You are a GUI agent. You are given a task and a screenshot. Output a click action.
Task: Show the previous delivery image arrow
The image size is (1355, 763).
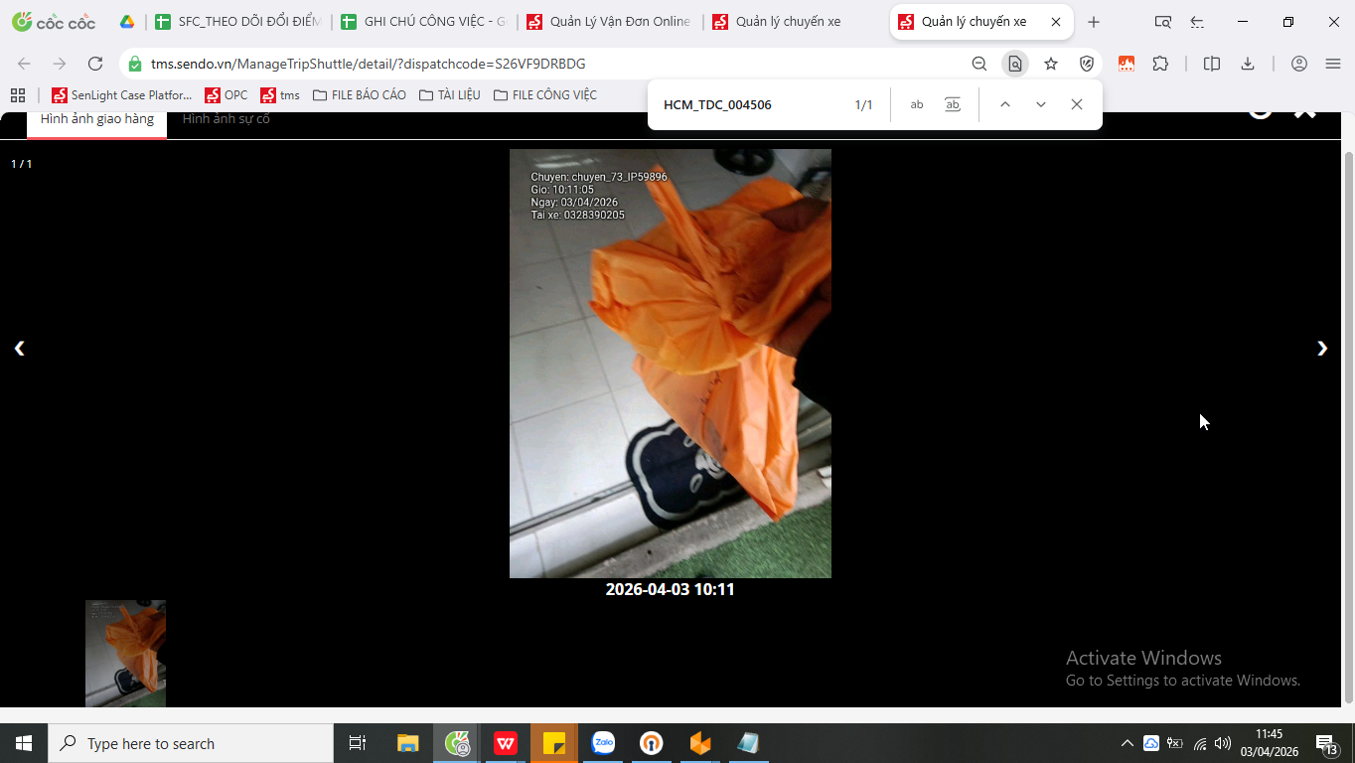point(19,348)
